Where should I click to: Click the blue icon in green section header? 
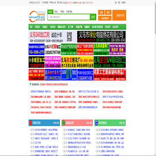(x=96, y=123)
